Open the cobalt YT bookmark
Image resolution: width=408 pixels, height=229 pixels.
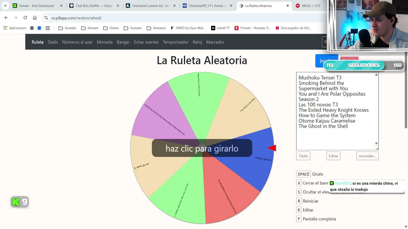220,28
